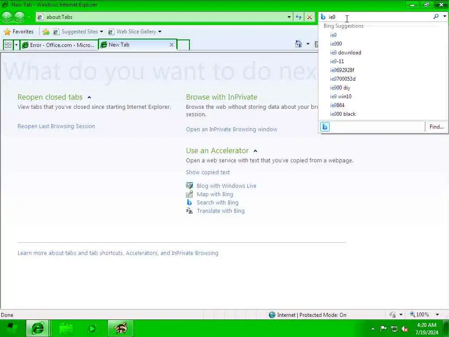The height and width of the screenshot is (337, 449).
Task: Collapse the Use an Accelerator section
Action: [255, 151]
